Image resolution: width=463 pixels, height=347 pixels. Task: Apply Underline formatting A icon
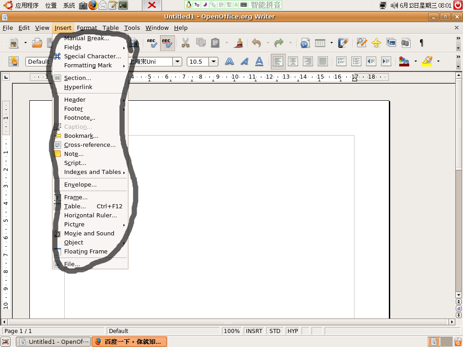click(x=259, y=61)
